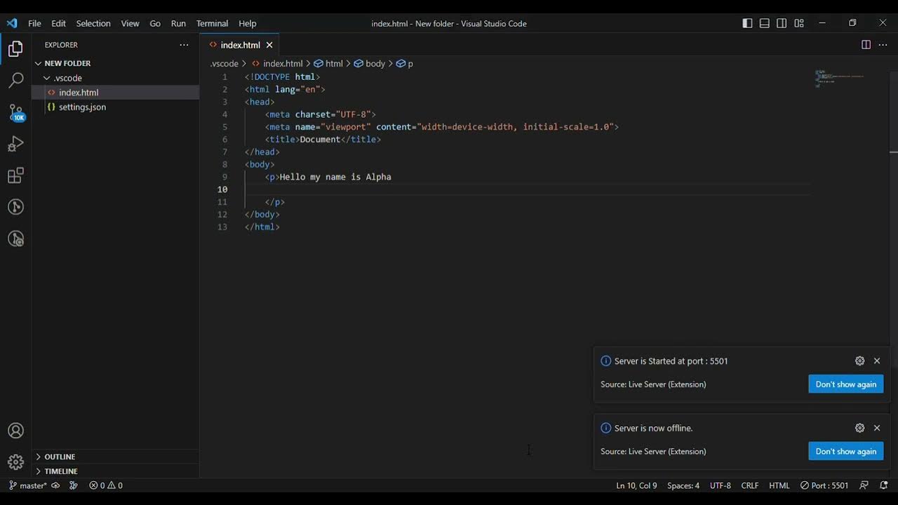This screenshot has width=898, height=505.
Task: Expand the OUTLINE section
Action: (60, 457)
